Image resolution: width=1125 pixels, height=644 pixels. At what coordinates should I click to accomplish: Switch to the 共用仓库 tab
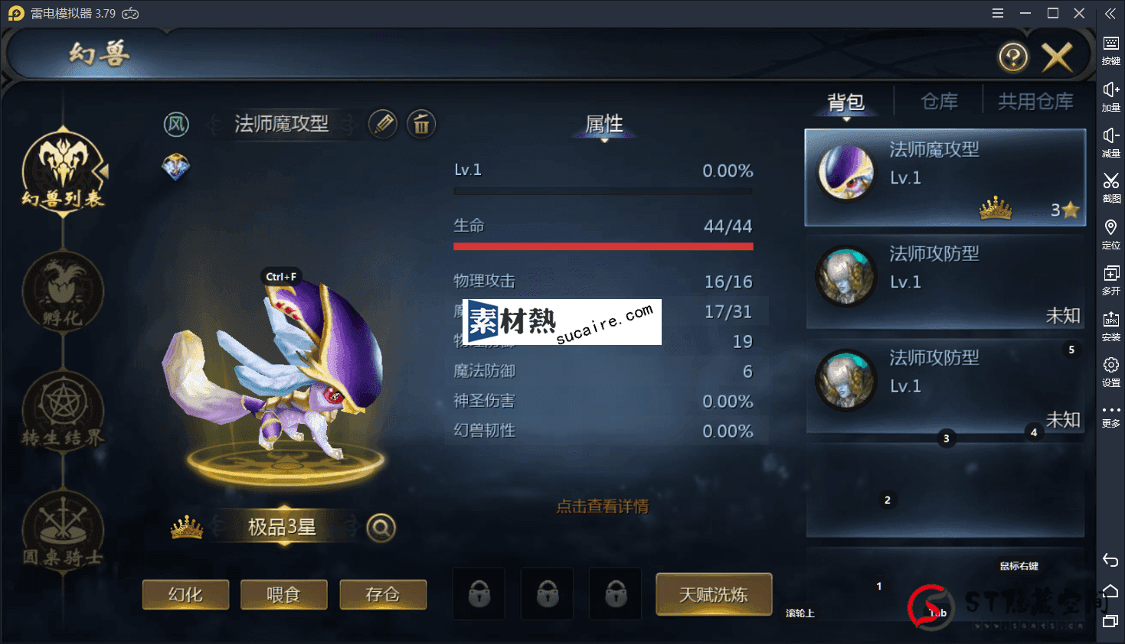tap(1035, 102)
